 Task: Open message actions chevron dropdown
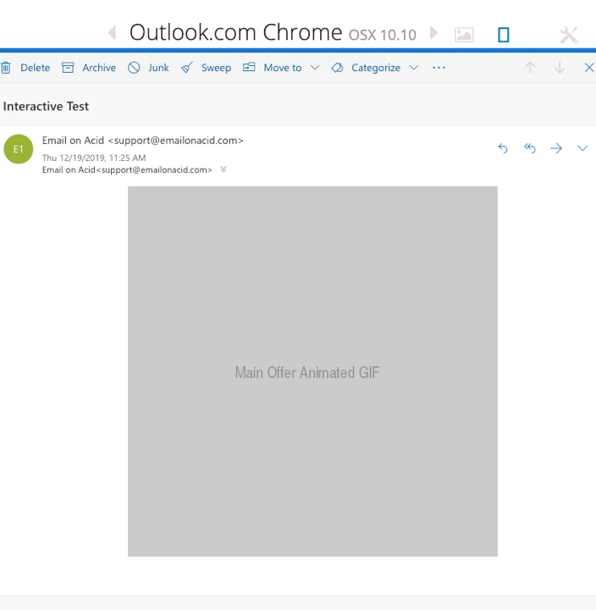[582, 148]
